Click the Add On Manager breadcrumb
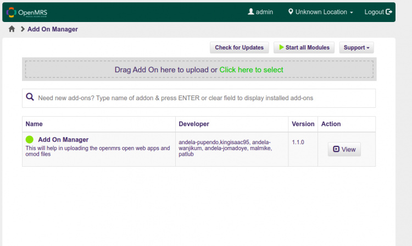The image size is (412, 246). click(x=52, y=29)
